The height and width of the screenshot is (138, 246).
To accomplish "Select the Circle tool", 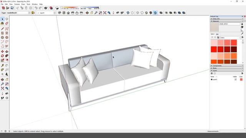I will (2, 38).
